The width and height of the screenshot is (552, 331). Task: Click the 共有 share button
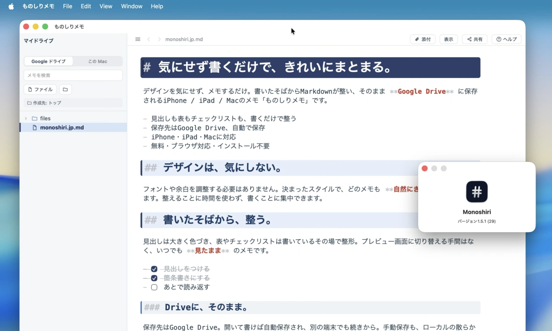tap(474, 39)
